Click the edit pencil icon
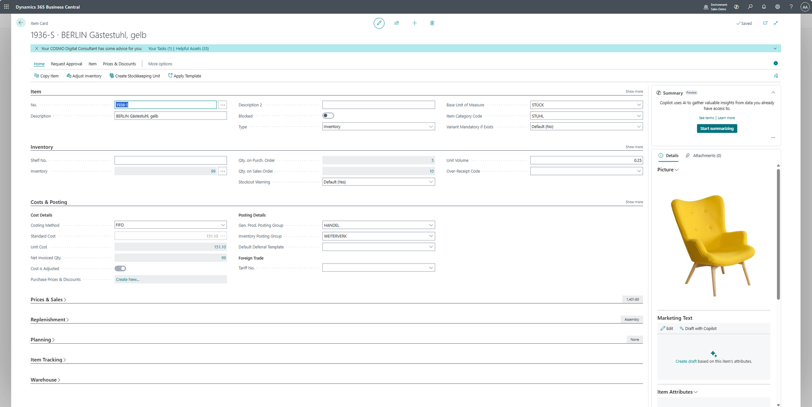This screenshot has height=407, width=812. point(379,23)
